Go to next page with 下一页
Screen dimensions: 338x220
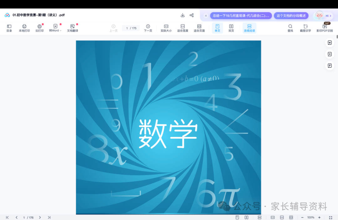pyautogui.click(x=148, y=28)
